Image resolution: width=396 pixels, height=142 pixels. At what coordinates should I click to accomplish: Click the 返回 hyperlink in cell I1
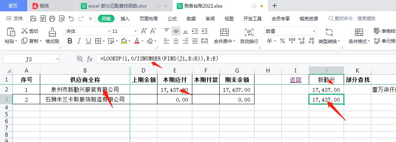coord(295,80)
